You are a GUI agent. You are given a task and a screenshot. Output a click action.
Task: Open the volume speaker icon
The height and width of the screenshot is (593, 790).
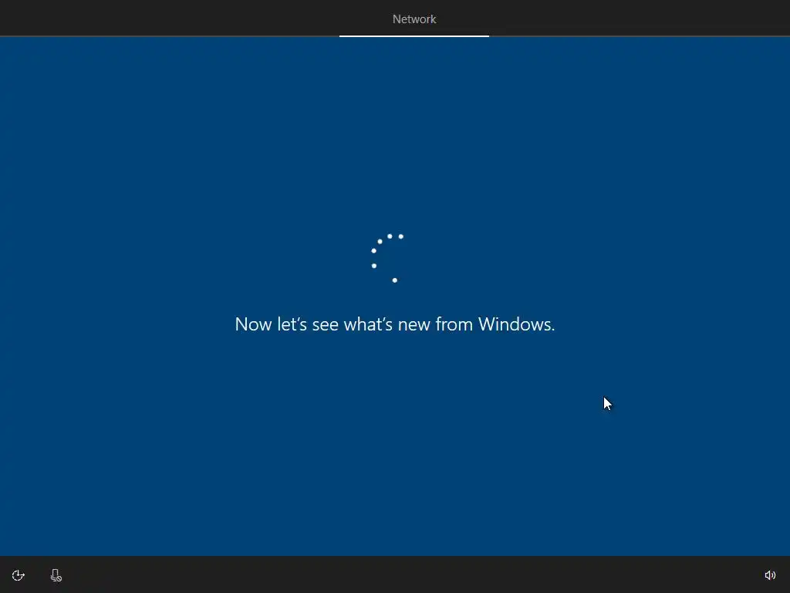point(770,575)
